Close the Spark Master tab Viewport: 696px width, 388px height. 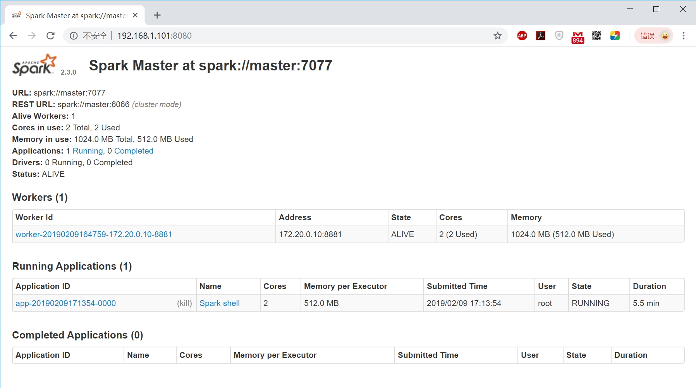pyautogui.click(x=135, y=15)
